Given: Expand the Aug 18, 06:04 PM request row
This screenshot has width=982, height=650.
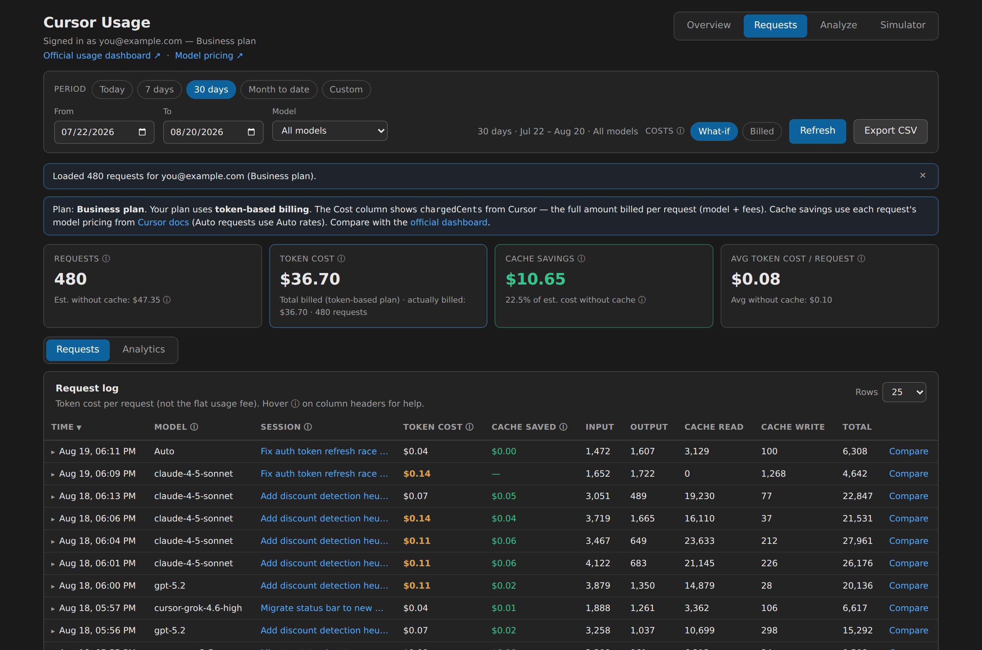Looking at the screenshot, I should (x=53, y=541).
